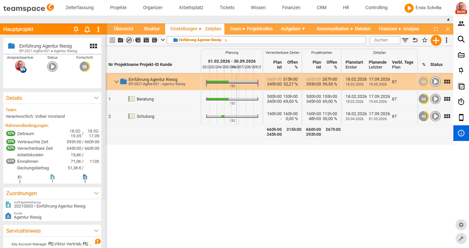
Task: Switch to the Analyse tab
Action: pyautogui.click(x=411, y=29)
